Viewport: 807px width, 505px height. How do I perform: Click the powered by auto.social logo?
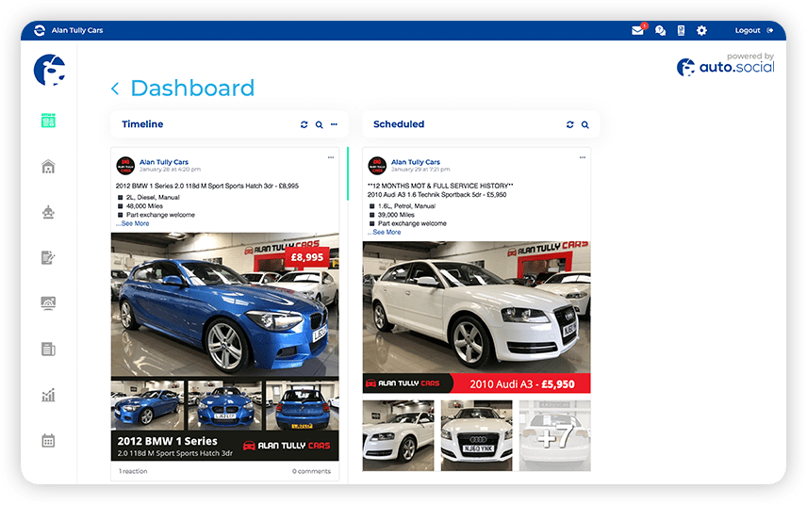[726, 64]
